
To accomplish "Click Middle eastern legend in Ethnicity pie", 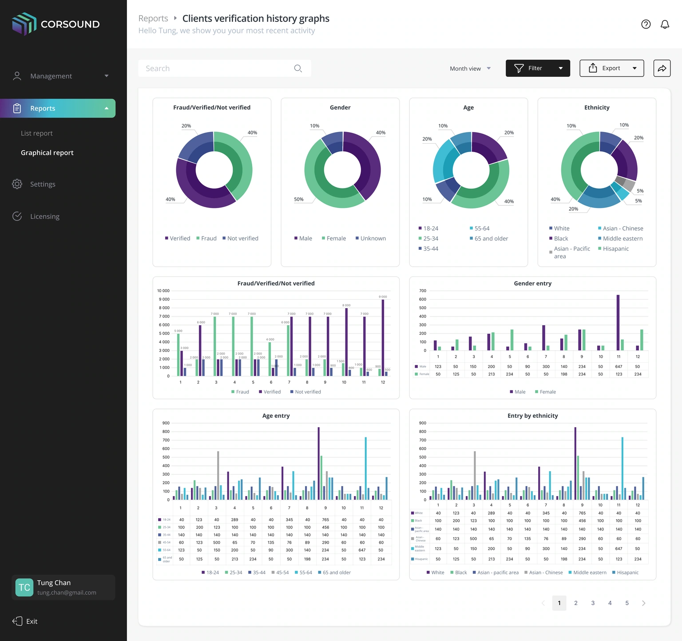I will 620,239.
